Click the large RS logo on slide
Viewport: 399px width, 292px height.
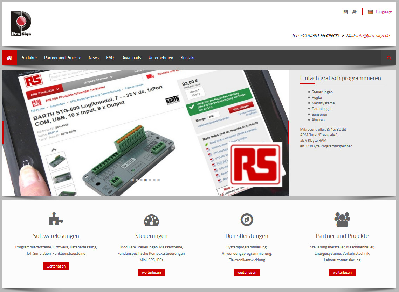[255, 165]
